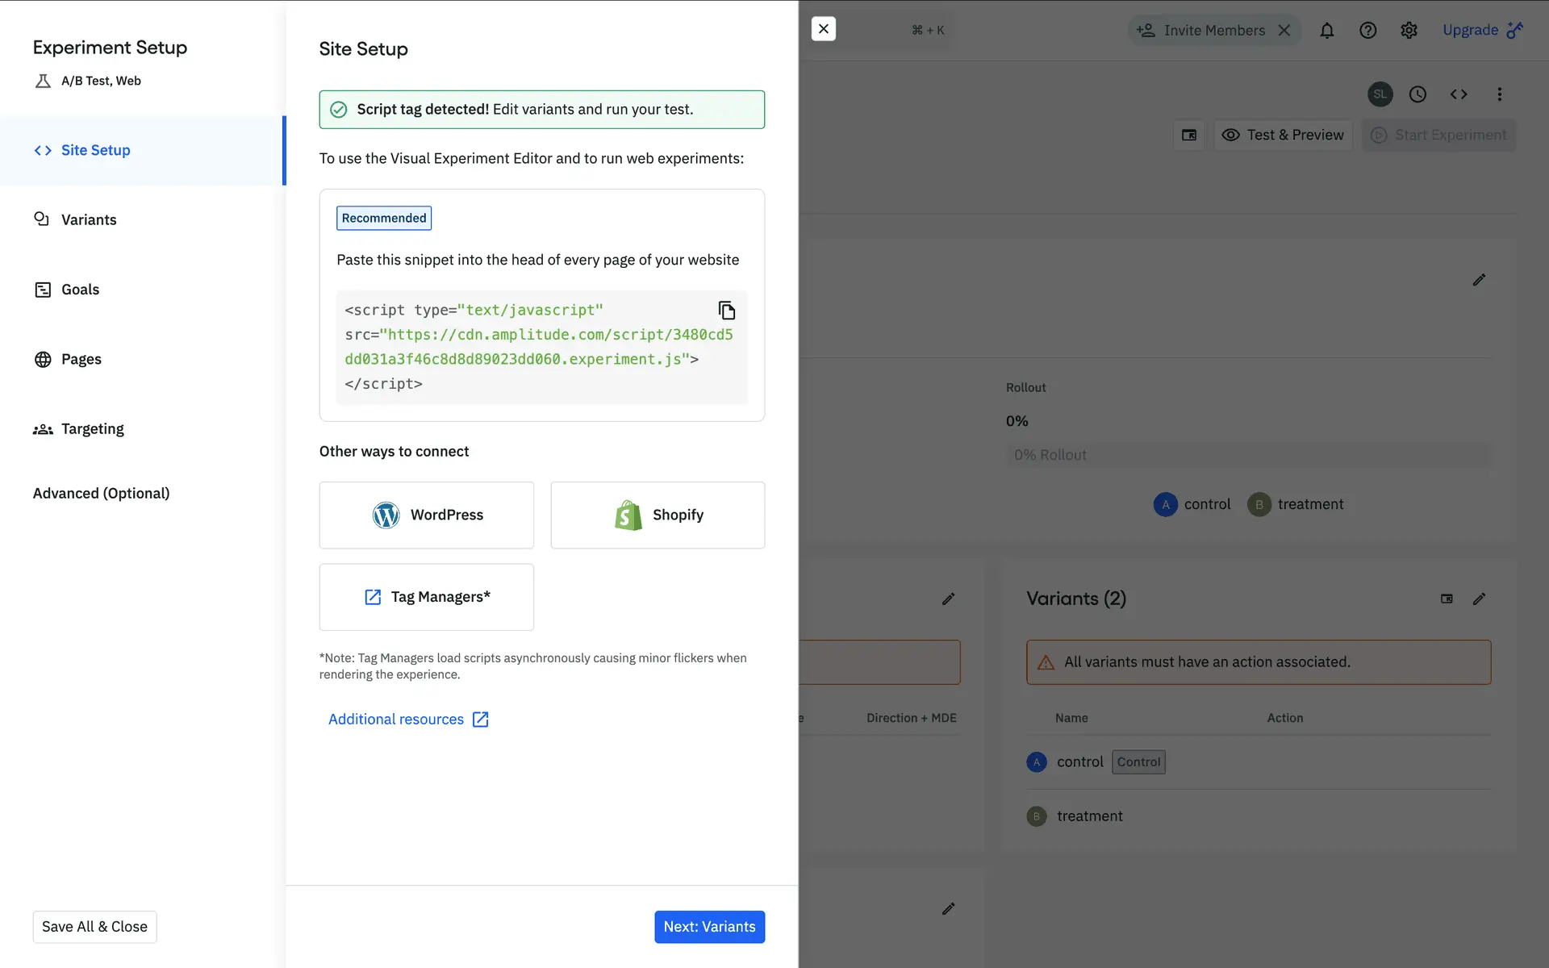Choose Shopify connection option

pos(658,515)
